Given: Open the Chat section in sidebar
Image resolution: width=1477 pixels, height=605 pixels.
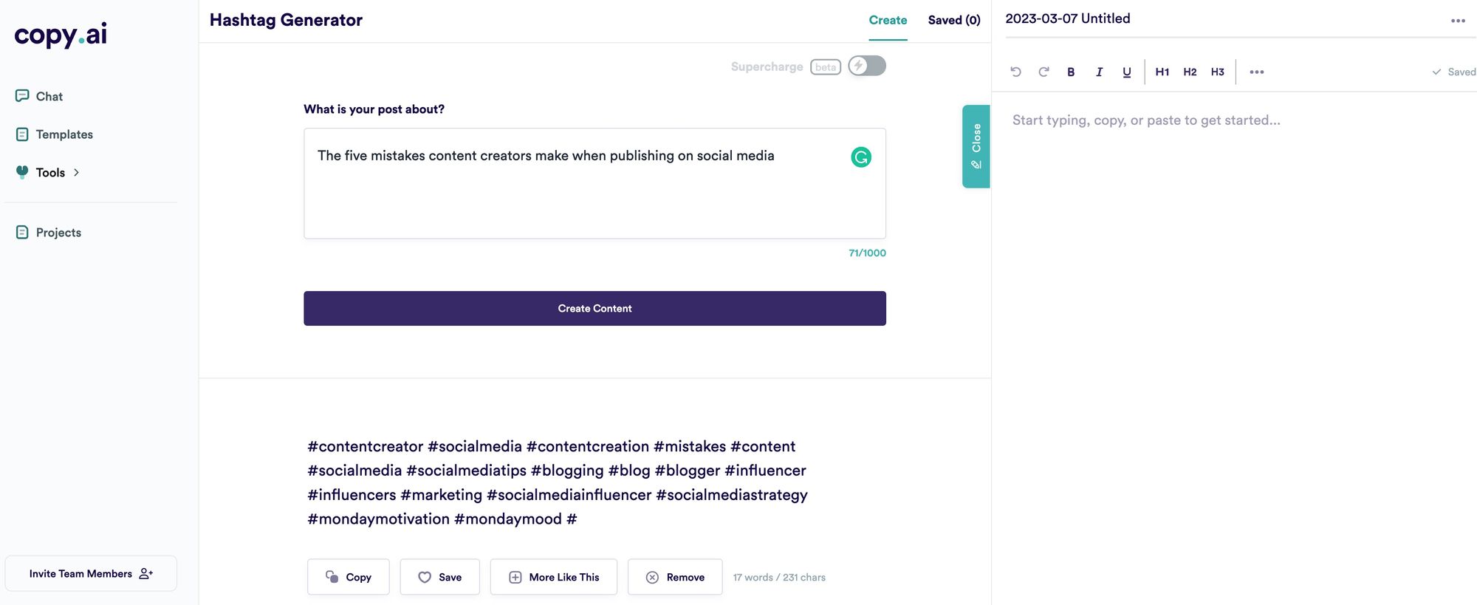Looking at the screenshot, I should (49, 96).
